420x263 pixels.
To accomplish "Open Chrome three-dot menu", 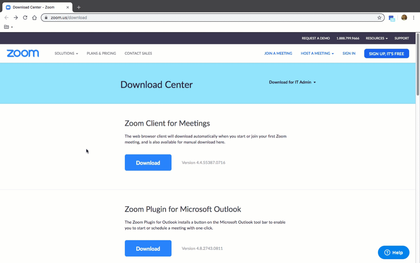I will click(414, 18).
